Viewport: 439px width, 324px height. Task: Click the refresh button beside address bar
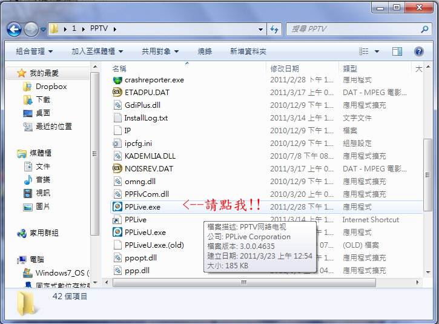pyautogui.click(x=274, y=29)
